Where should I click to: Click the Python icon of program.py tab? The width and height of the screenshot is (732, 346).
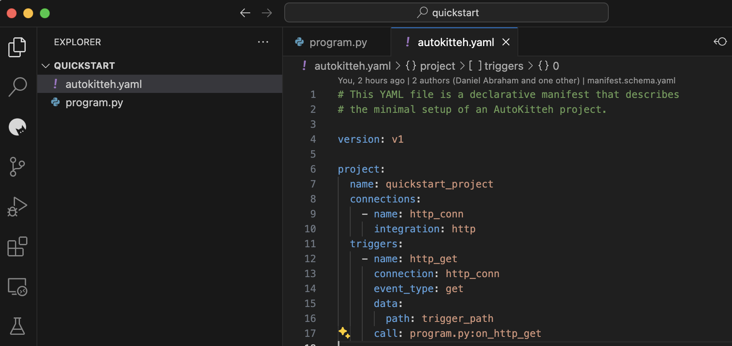click(x=299, y=42)
